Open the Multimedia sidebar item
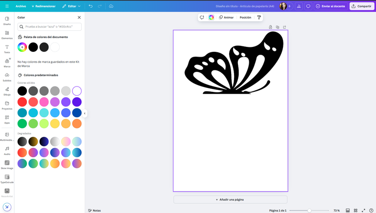The width and height of the screenshot is (376, 213). click(7, 137)
